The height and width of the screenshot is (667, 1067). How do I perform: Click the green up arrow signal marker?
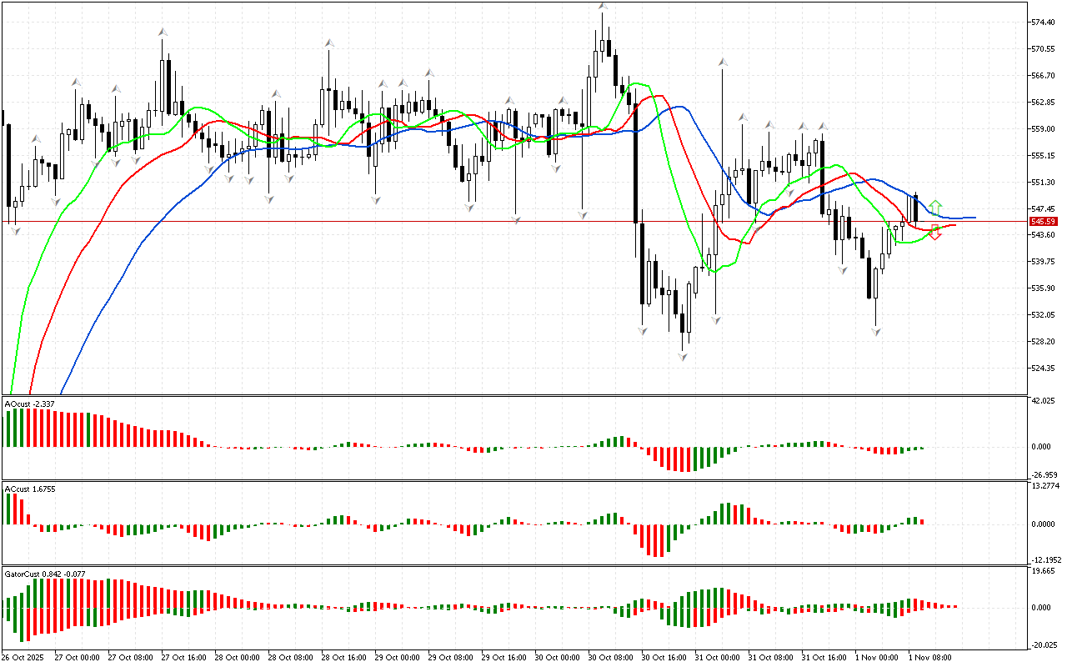tap(936, 207)
